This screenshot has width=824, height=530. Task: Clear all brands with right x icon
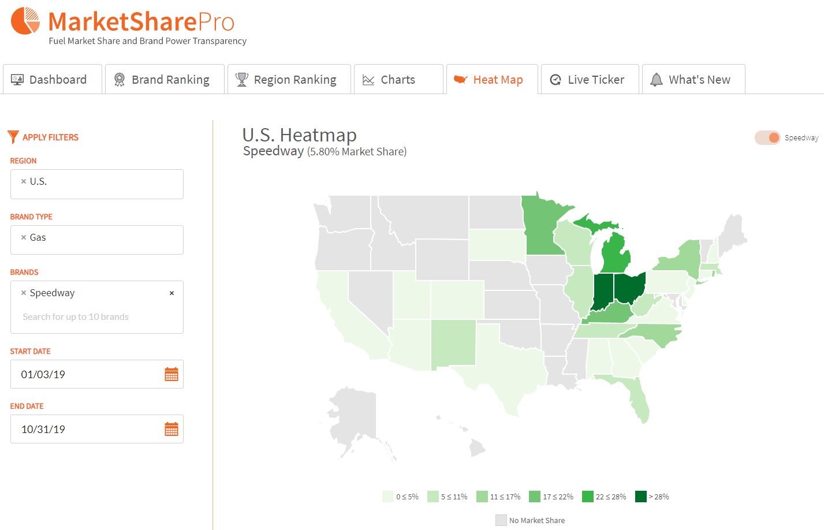click(x=171, y=293)
